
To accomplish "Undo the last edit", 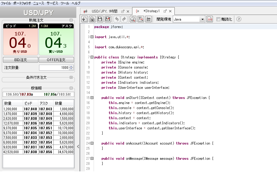I will pyautogui.click(x=117, y=19).
